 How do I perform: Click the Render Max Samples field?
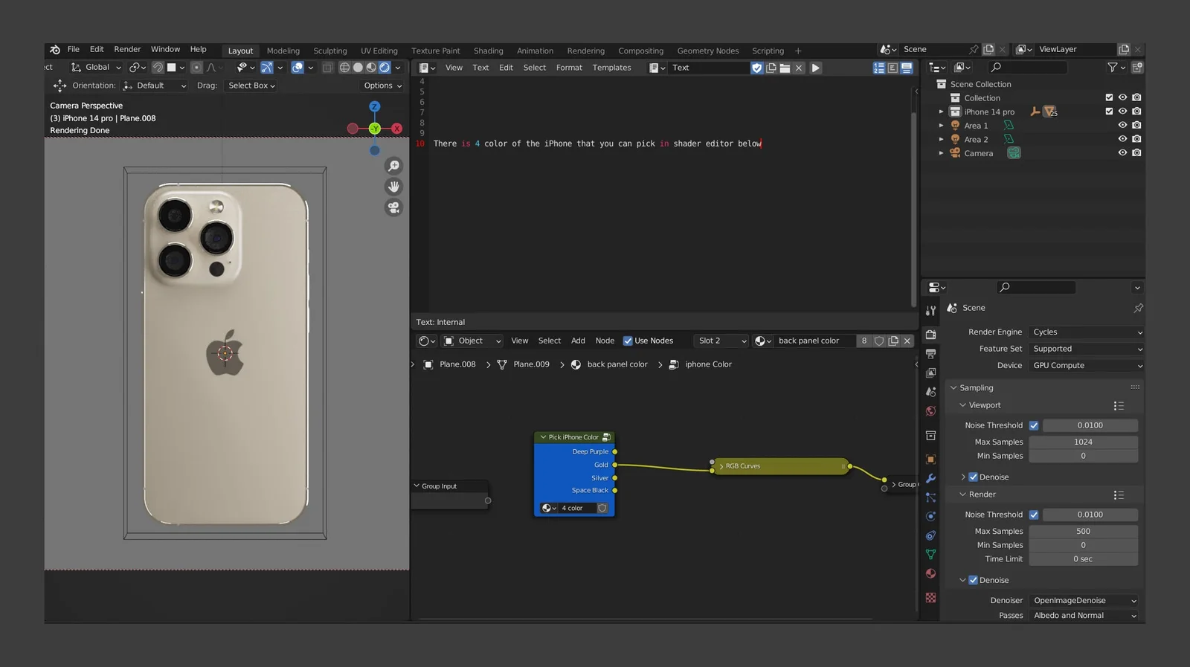tap(1083, 531)
